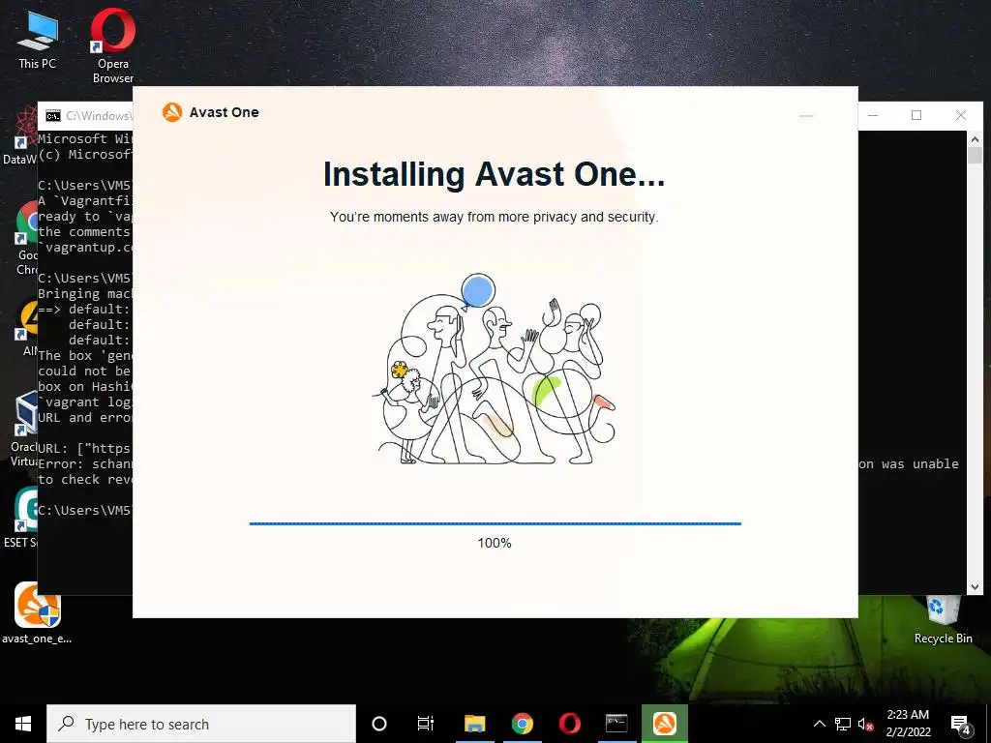The image size is (991, 743).
Task: Click the Command Prompt title bar icon
Action: pyautogui.click(x=53, y=116)
